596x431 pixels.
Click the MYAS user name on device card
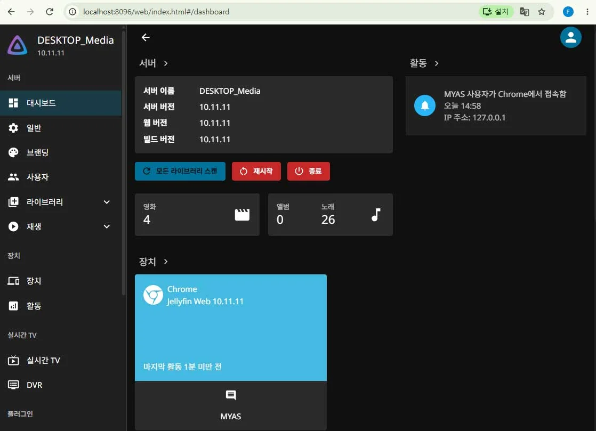click(x=231, y=417)
